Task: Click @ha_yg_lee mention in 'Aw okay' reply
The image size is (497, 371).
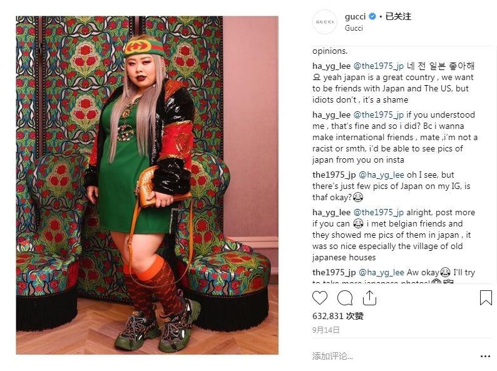Action: pyautogui.click(x=381, y=273)
